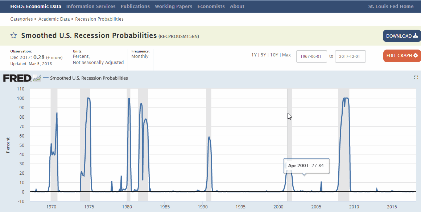Open Academic Data breadcrumb link
This screenshot has width=421, height=212.
click(x=54, y=19)
